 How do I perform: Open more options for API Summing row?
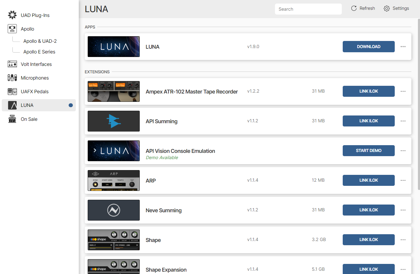[x=403, y=121]
